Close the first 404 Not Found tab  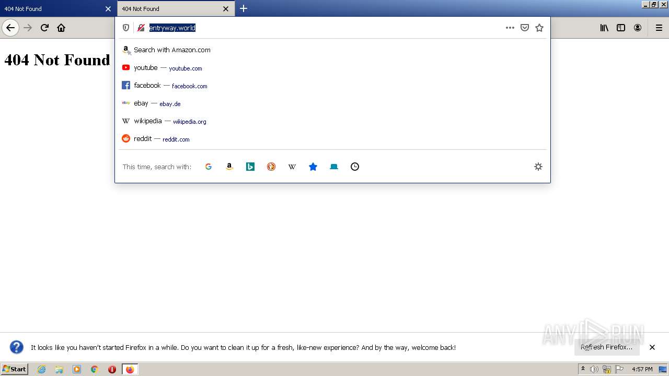[108, 9]
